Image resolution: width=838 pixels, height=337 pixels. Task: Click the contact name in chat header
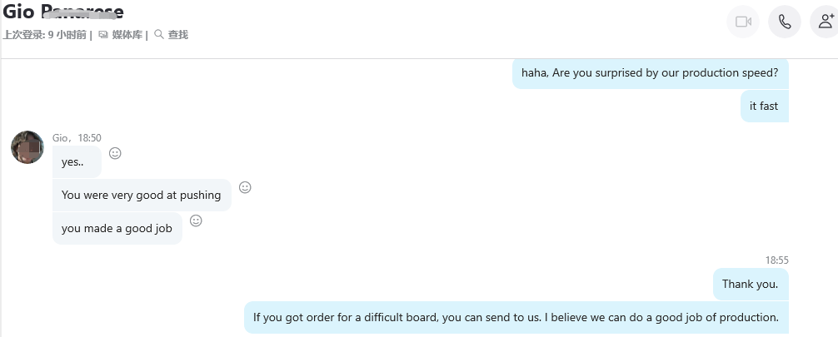pos(63,12)
